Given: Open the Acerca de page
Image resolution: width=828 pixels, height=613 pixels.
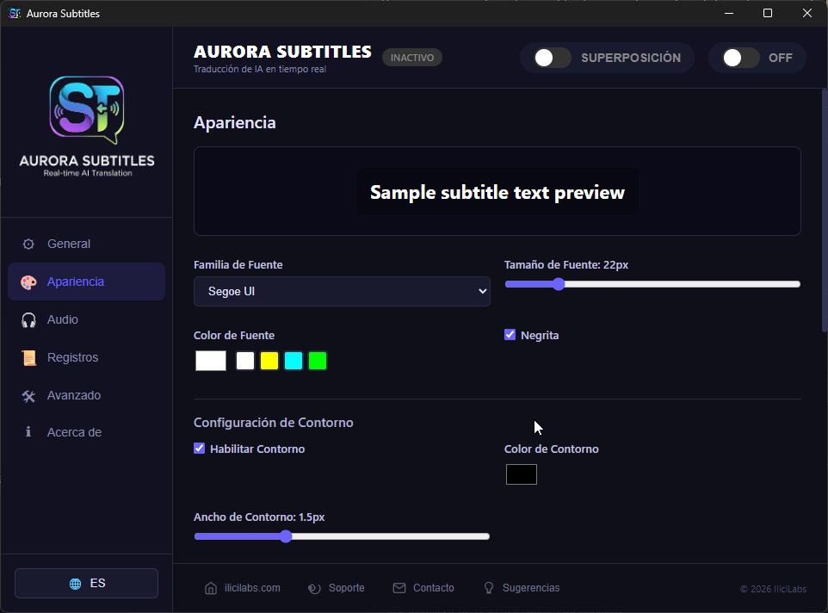Looking at the screenshot, I should [x=87, y=432].
